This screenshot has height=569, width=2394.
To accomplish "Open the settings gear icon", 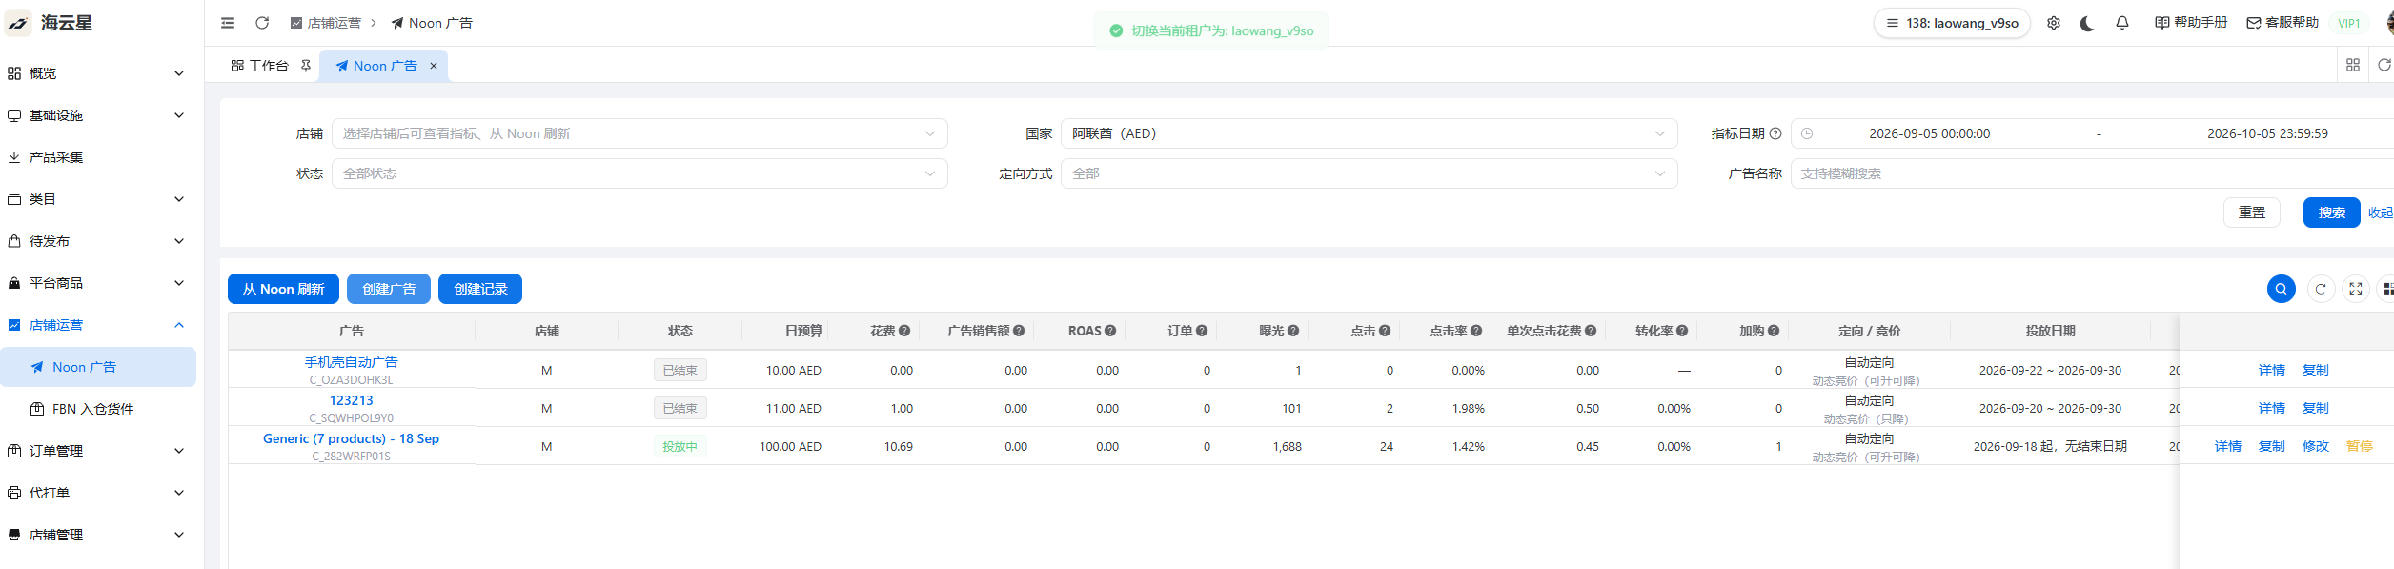I will (2054, 23).
